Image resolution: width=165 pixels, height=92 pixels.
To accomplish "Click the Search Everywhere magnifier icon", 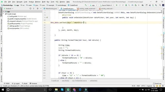I will coord(160,5).
